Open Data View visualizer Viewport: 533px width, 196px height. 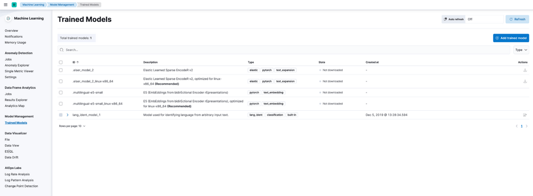[12, 145]
